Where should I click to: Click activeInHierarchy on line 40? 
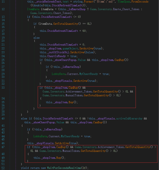(129, 119)
